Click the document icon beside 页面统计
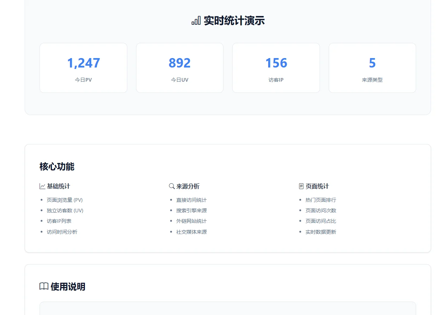 301,186
